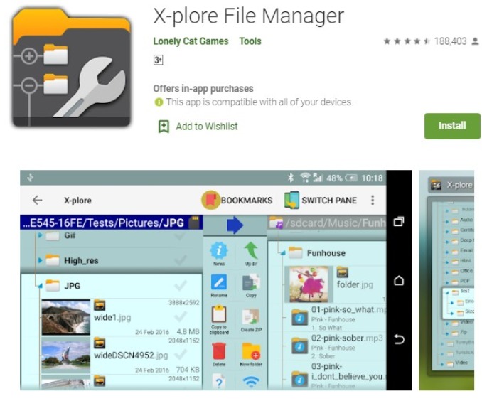
Task: Check the High_res folder checkmark
Action: 181,259
